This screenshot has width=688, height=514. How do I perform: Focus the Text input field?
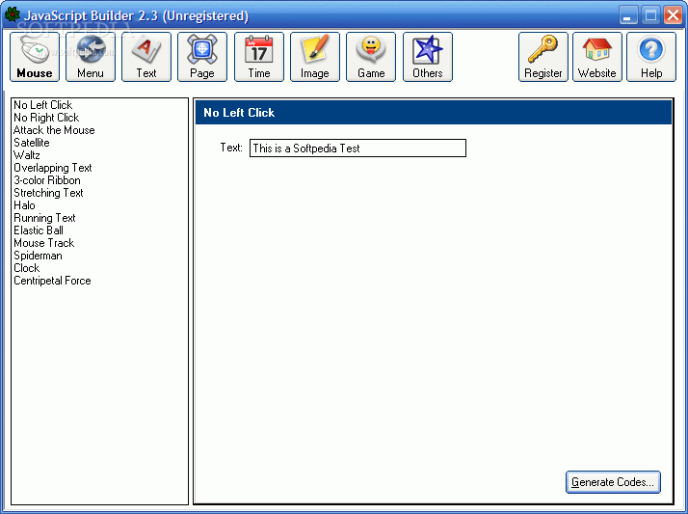tap(357, 148)
